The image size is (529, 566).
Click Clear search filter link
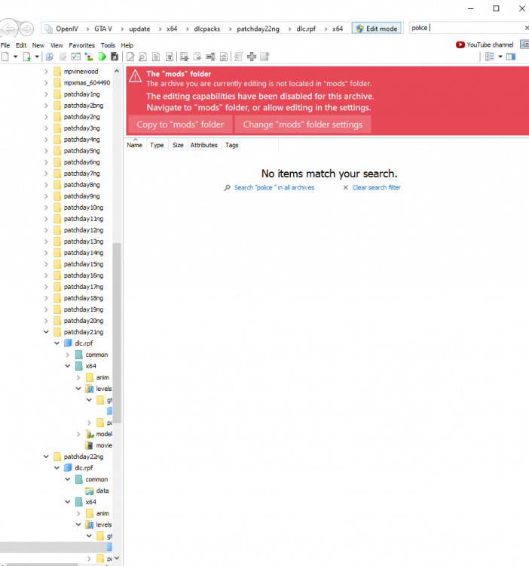pos(376,188)
